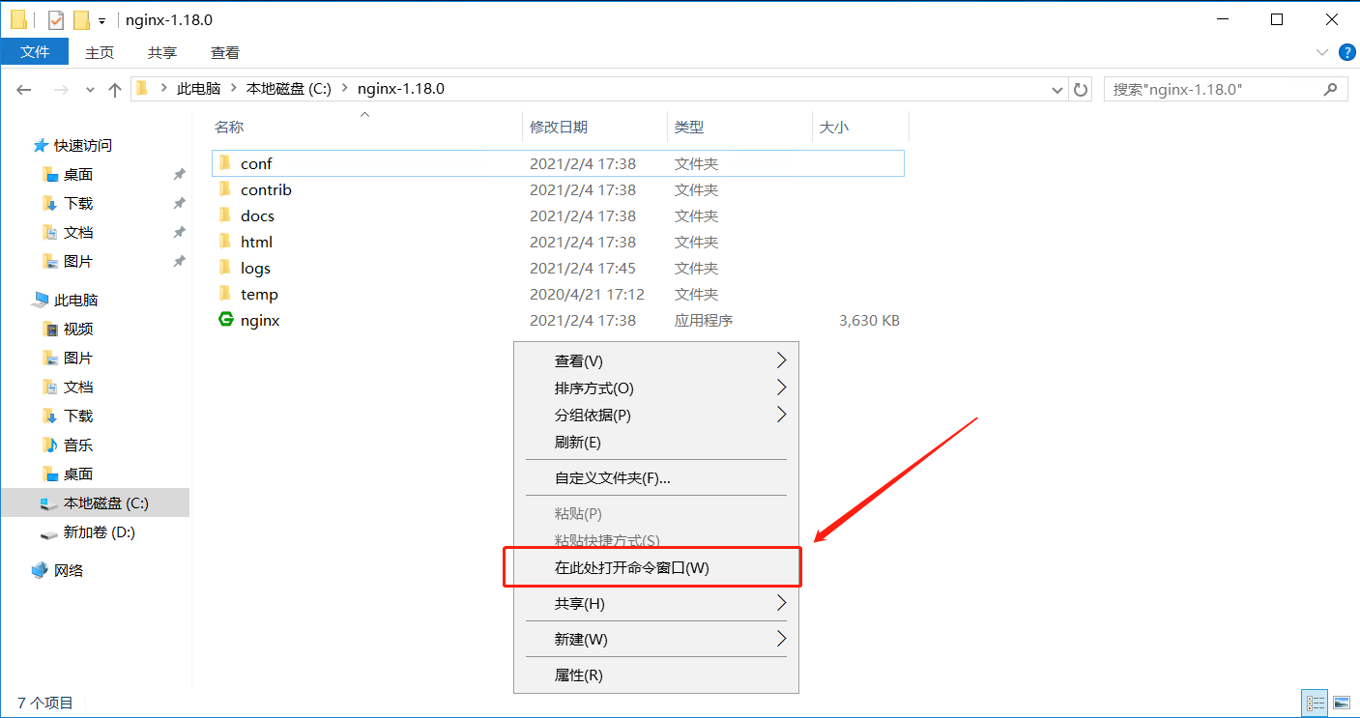
Task: Select the contrib folder icon
Action: (x=224, y=189)
